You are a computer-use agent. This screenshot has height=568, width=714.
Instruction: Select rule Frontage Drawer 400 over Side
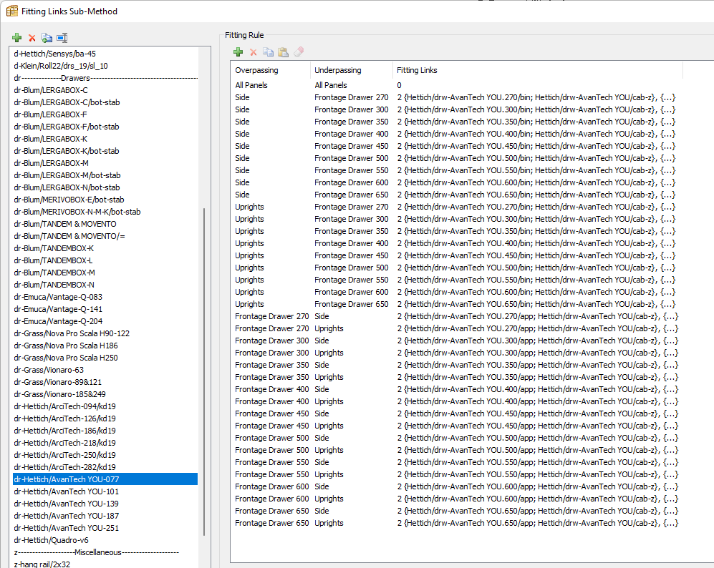click(x=457, y=389)
